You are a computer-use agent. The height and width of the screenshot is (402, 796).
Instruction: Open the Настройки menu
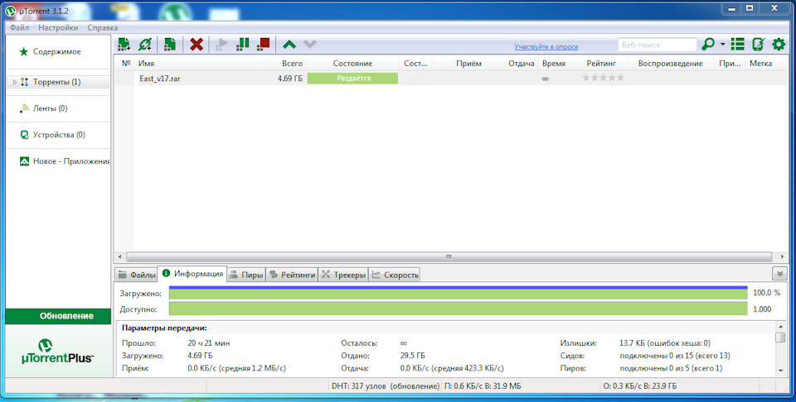point(58,28)
